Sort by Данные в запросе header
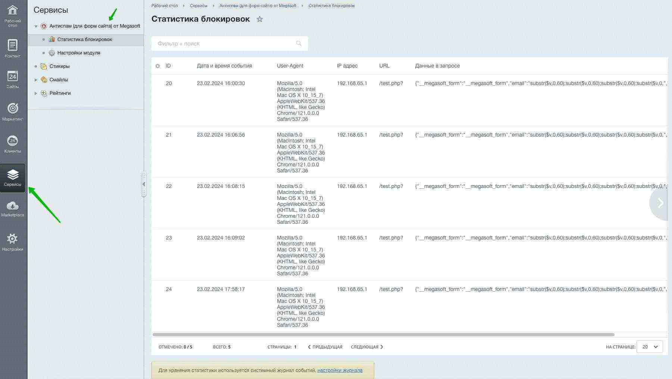672x379 pixels. coord(437,66)
